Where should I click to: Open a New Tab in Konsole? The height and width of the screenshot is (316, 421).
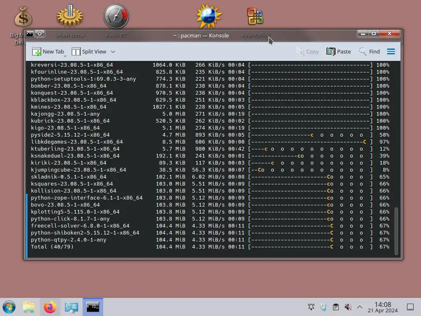(x=48, y=51)
